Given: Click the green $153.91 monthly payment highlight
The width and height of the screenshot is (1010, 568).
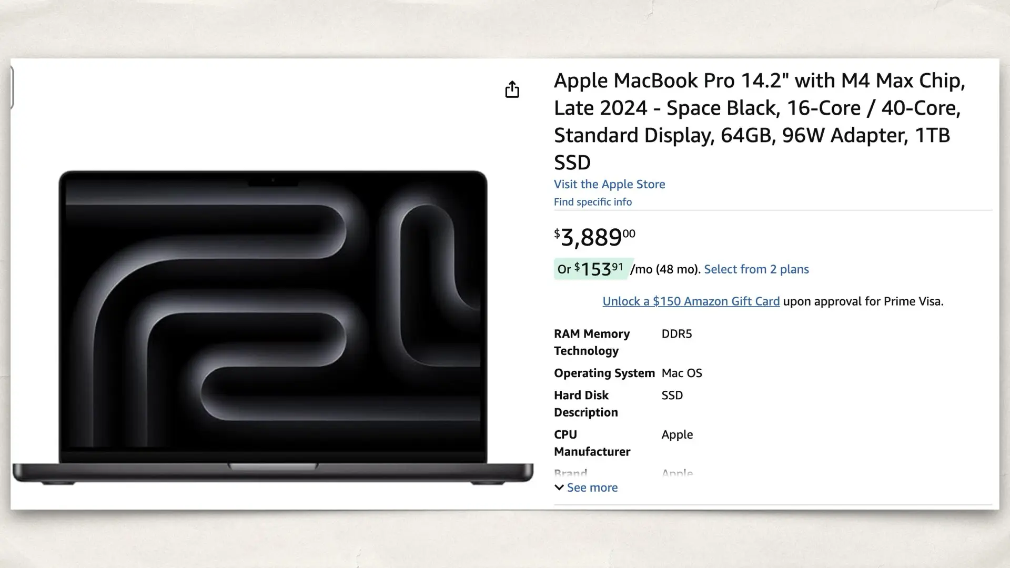Looking at the screenshot, I should coord(591,268).
